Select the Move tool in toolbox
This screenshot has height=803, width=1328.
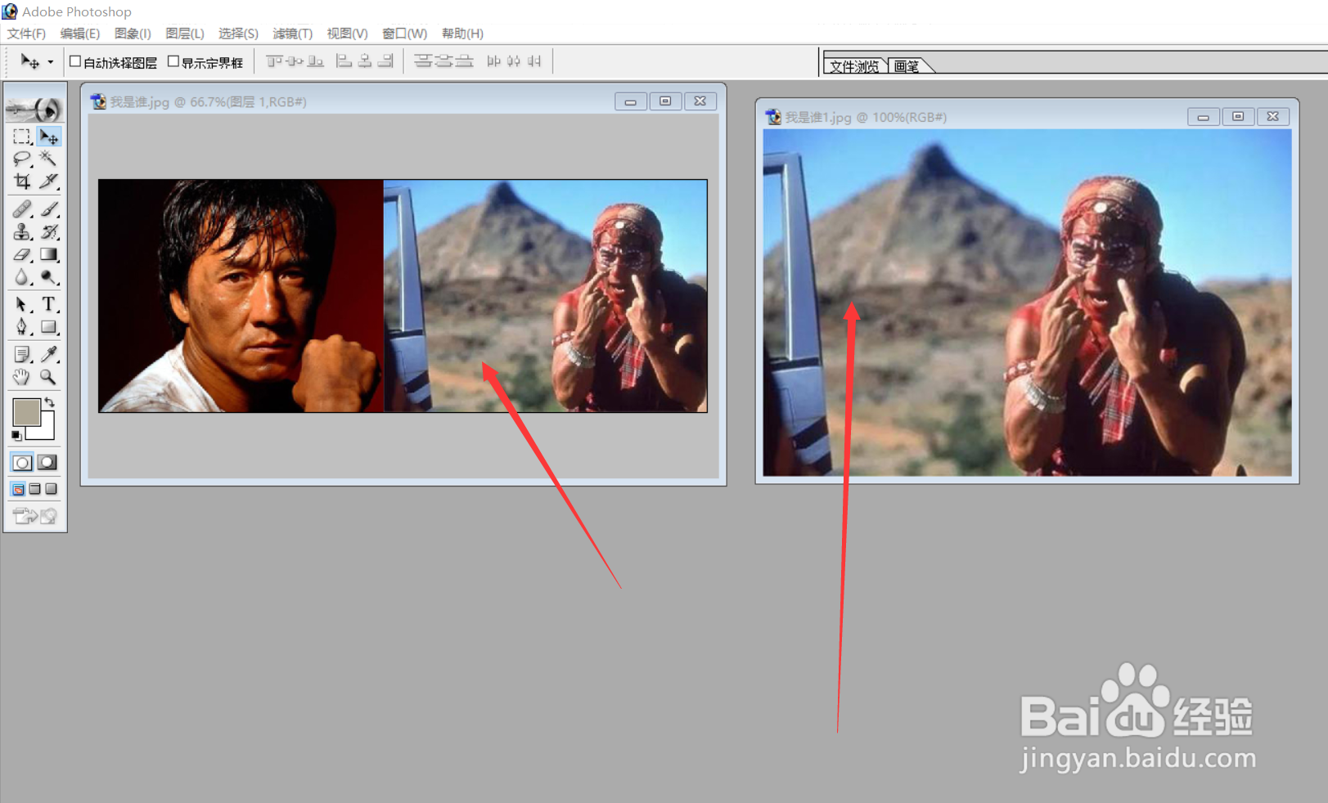49,137
